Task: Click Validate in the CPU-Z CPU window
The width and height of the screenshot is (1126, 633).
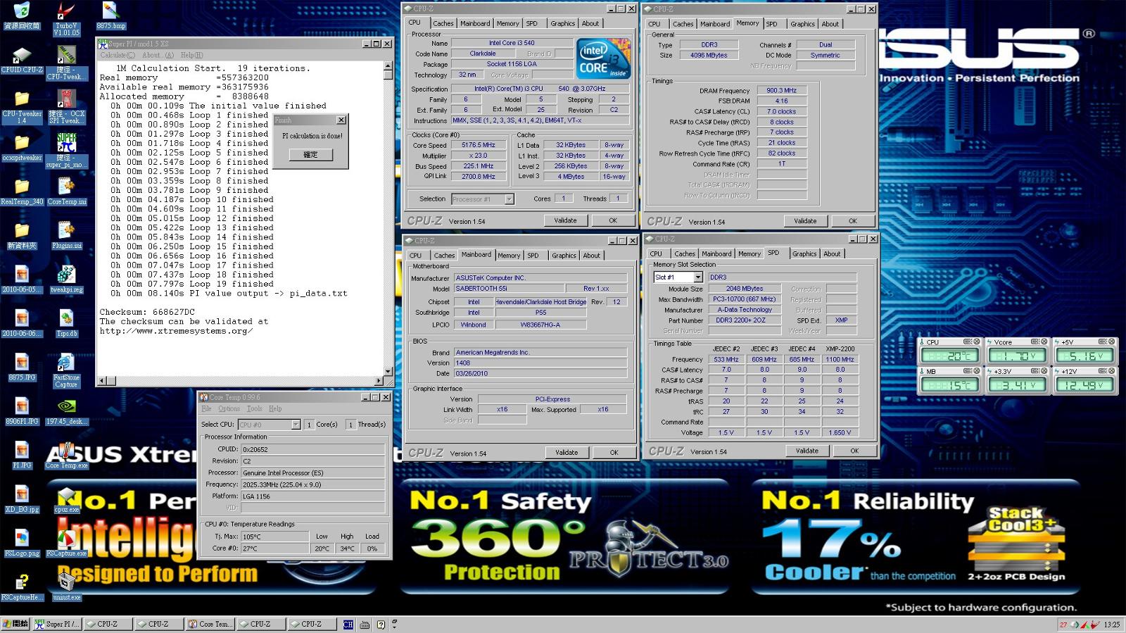Action: pos(565,220)
